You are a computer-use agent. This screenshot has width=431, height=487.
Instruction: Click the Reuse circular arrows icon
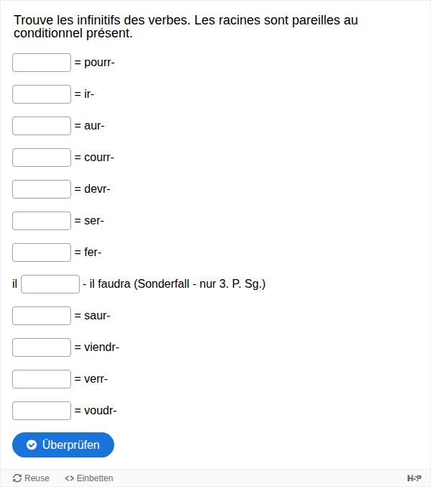click(17, 478)
